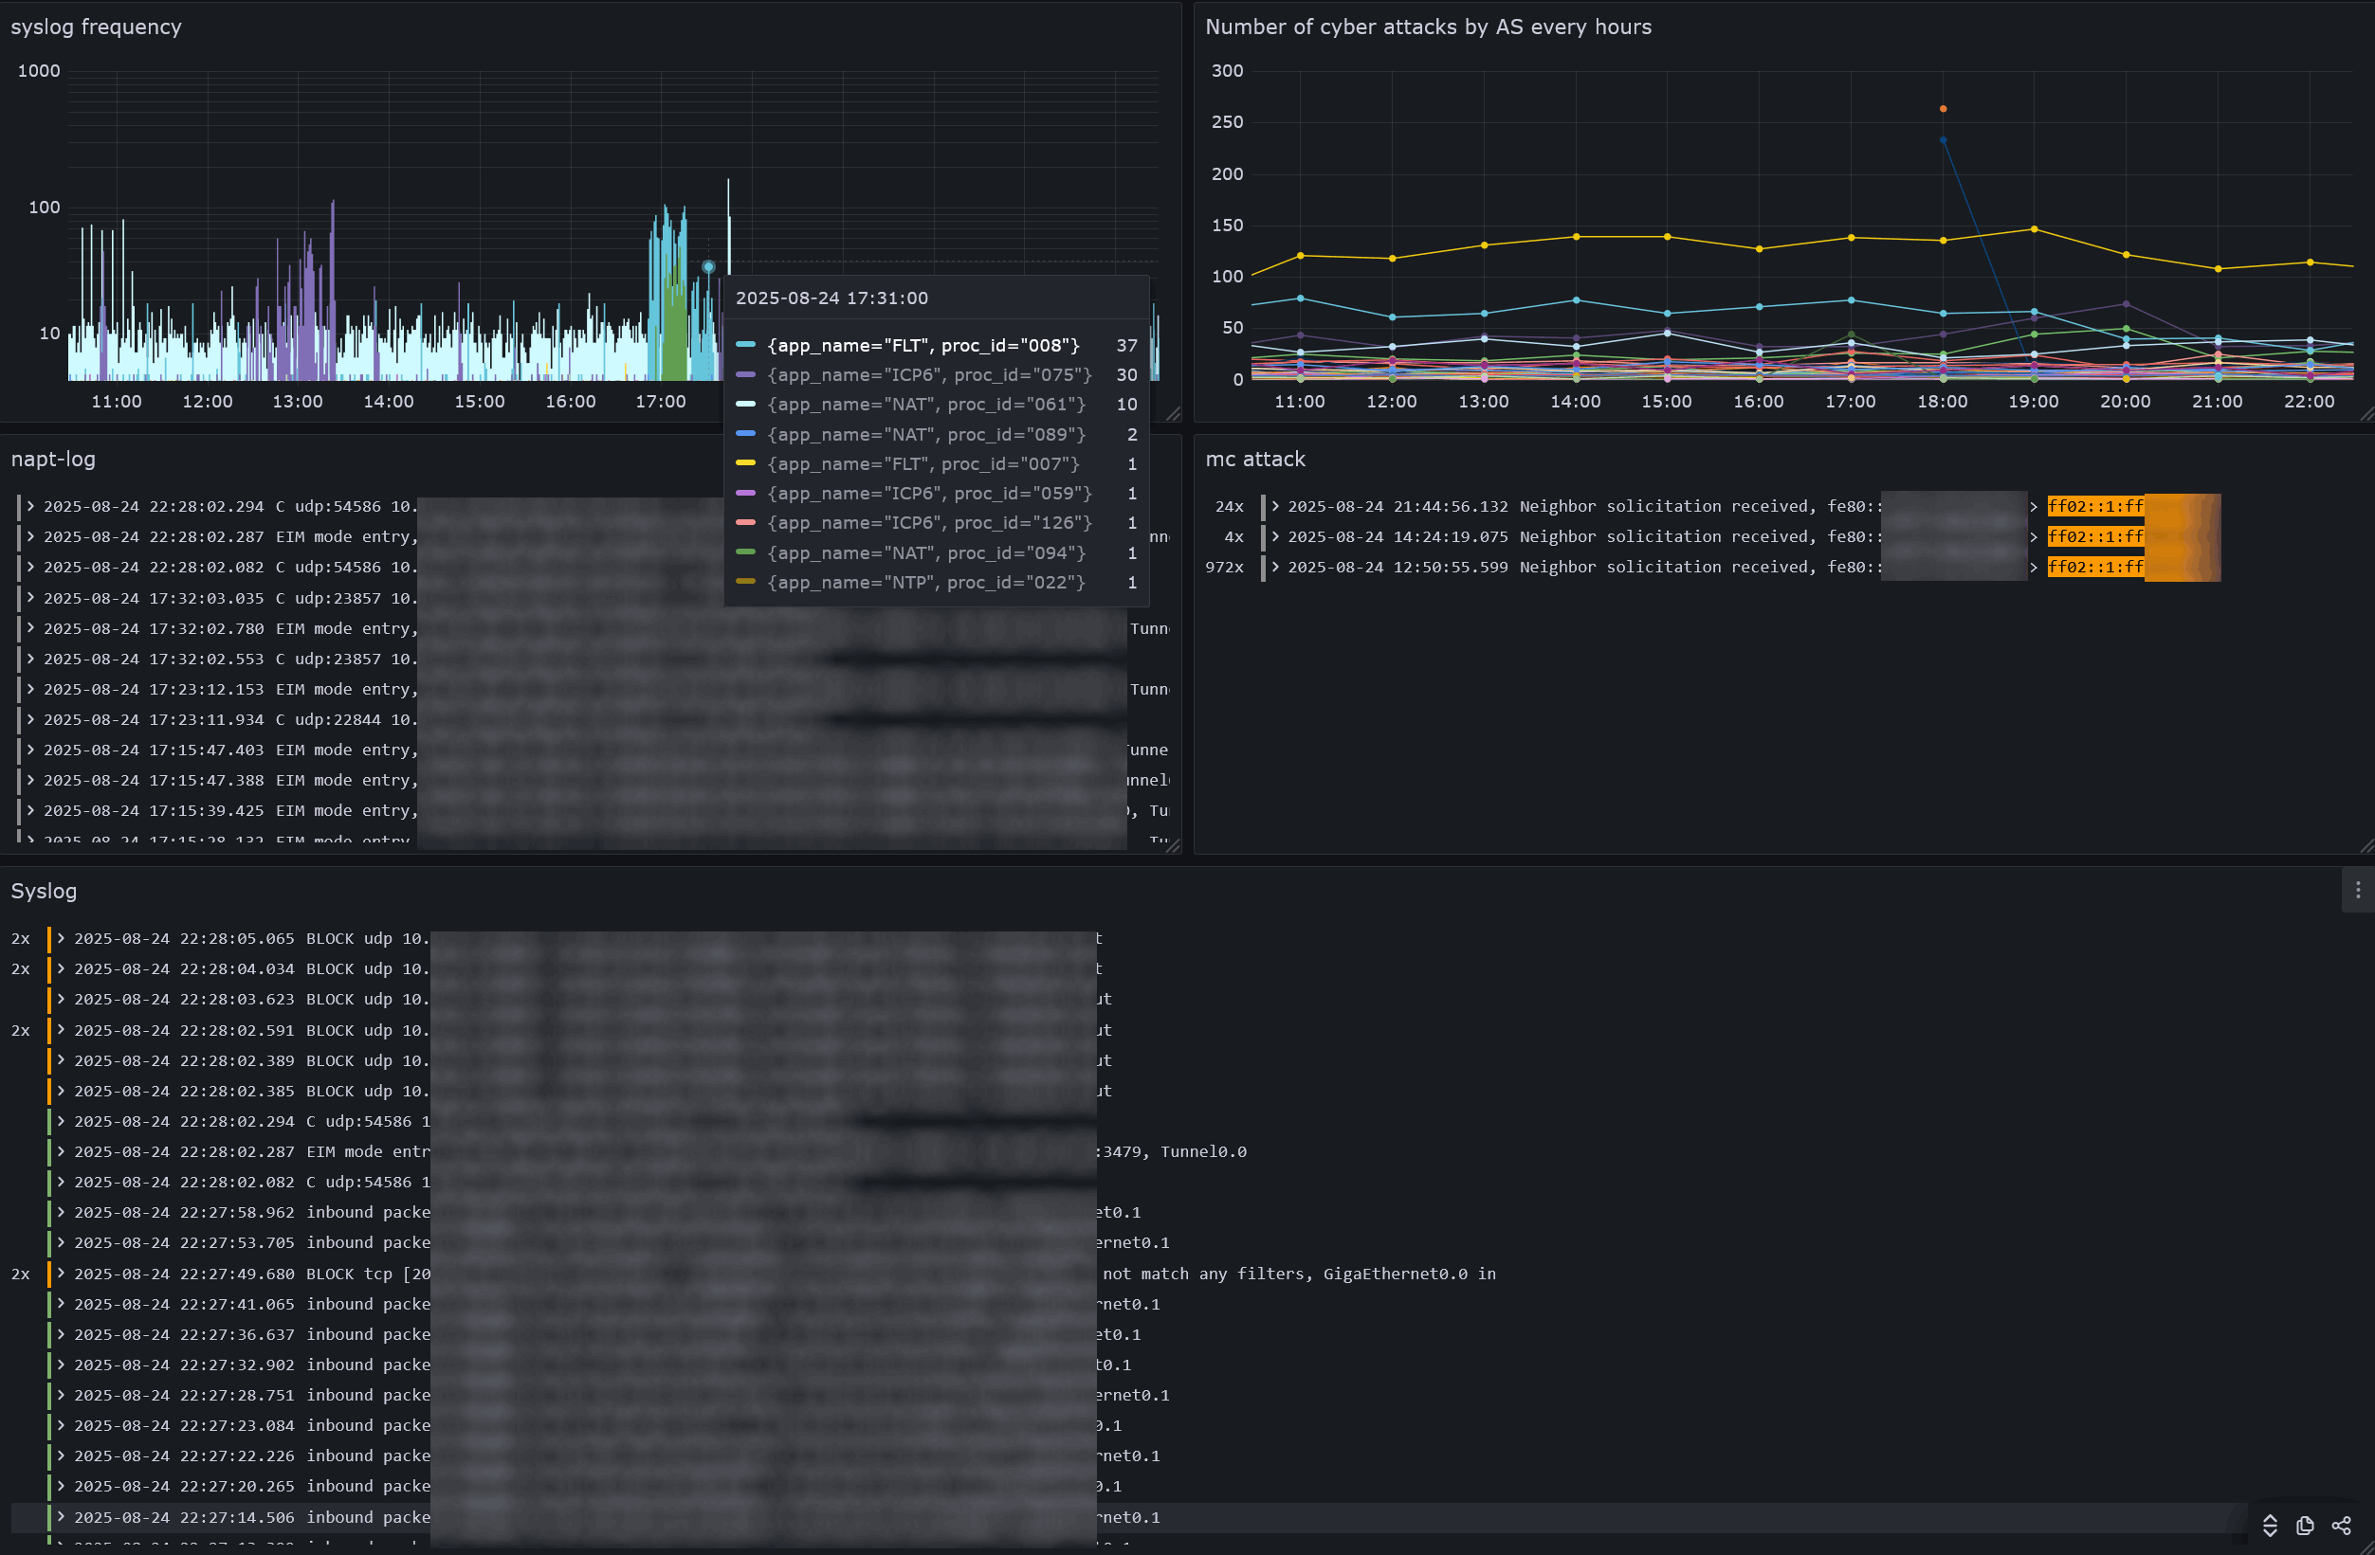
Task: Click the Syslog panel title
Action: (43, 891)
